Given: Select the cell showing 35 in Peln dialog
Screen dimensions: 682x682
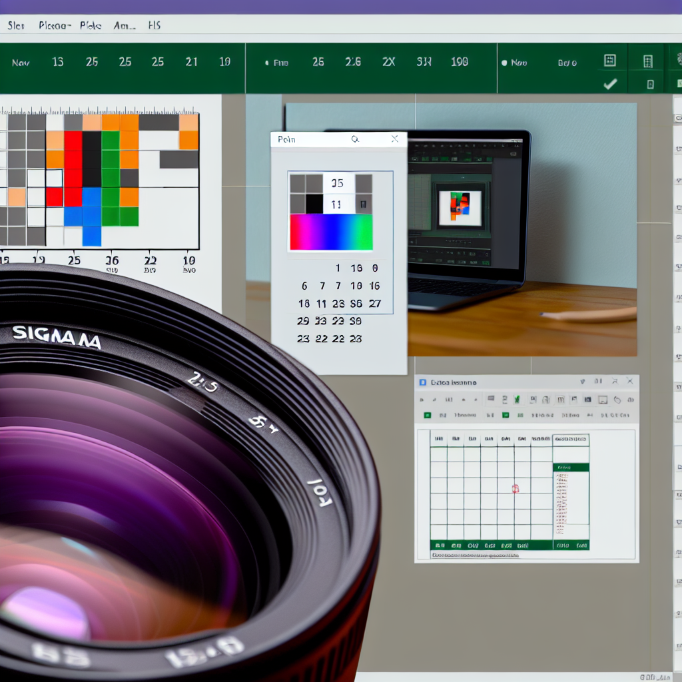Looking at the screenshot, I should (x=338, y=183).
